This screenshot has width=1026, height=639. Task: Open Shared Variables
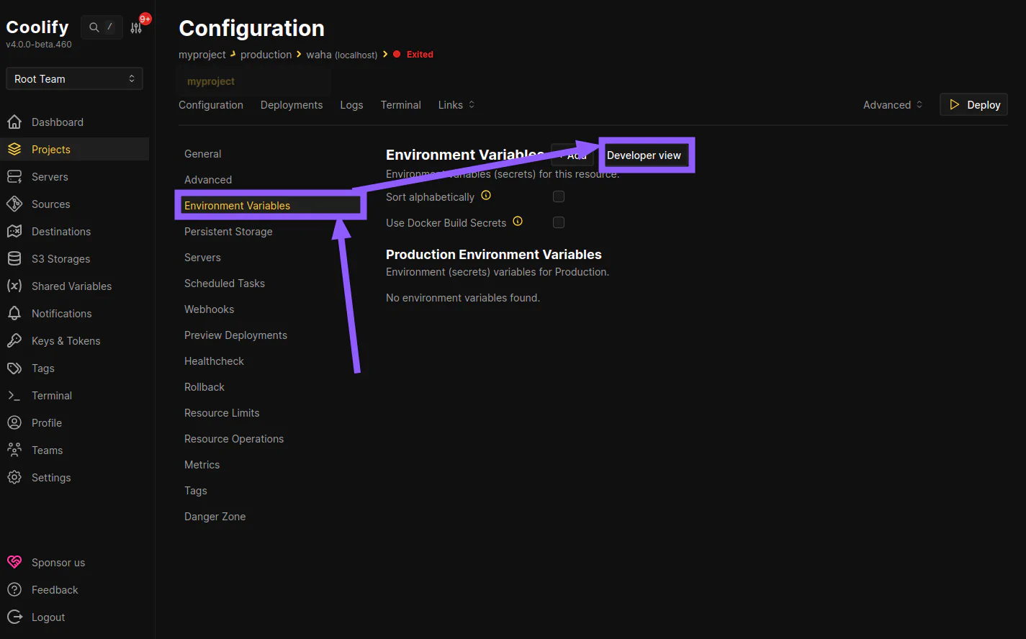71,286
